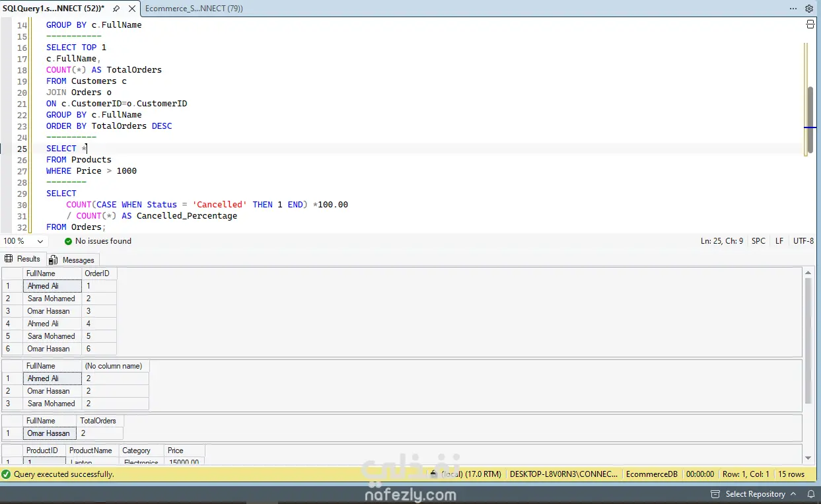Close the SQLQuery1 query tab
This screenshot has width=821, height=504.
(132, 9)
